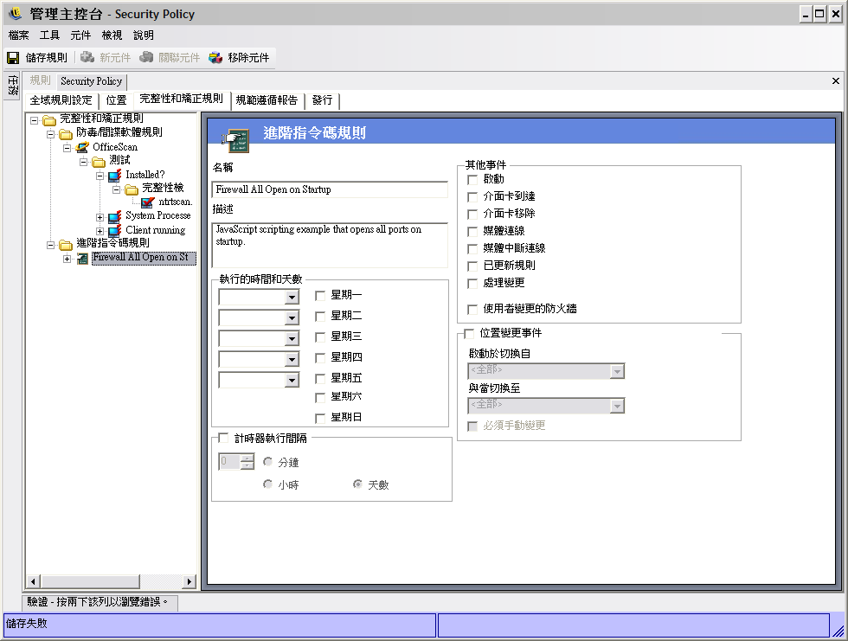
Task: Click the save floppy disk icon
Action: coord(13,57)
